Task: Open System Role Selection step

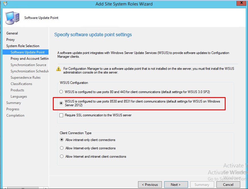Action: coord(23,46)
